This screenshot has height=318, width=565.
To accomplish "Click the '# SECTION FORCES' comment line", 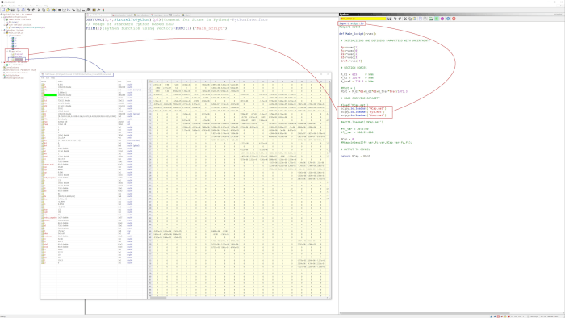I will tap(354, 67).
